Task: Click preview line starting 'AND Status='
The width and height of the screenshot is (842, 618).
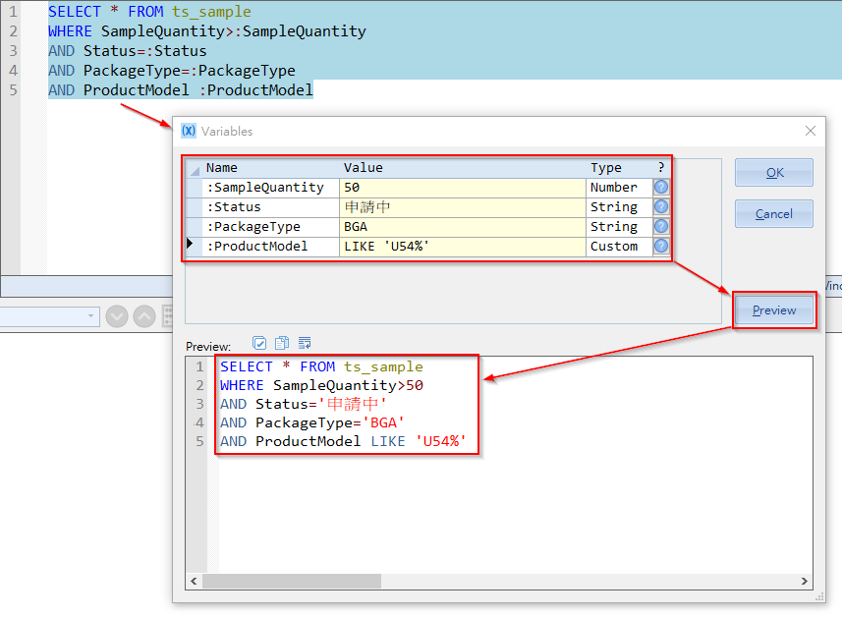Action: 304,404
